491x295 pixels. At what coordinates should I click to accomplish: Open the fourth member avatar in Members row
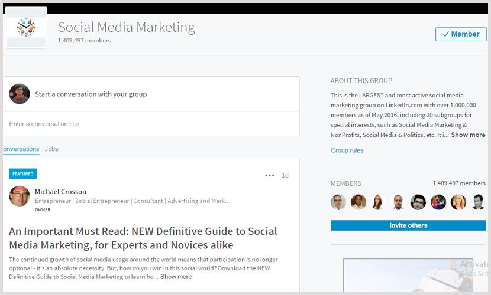398,202
